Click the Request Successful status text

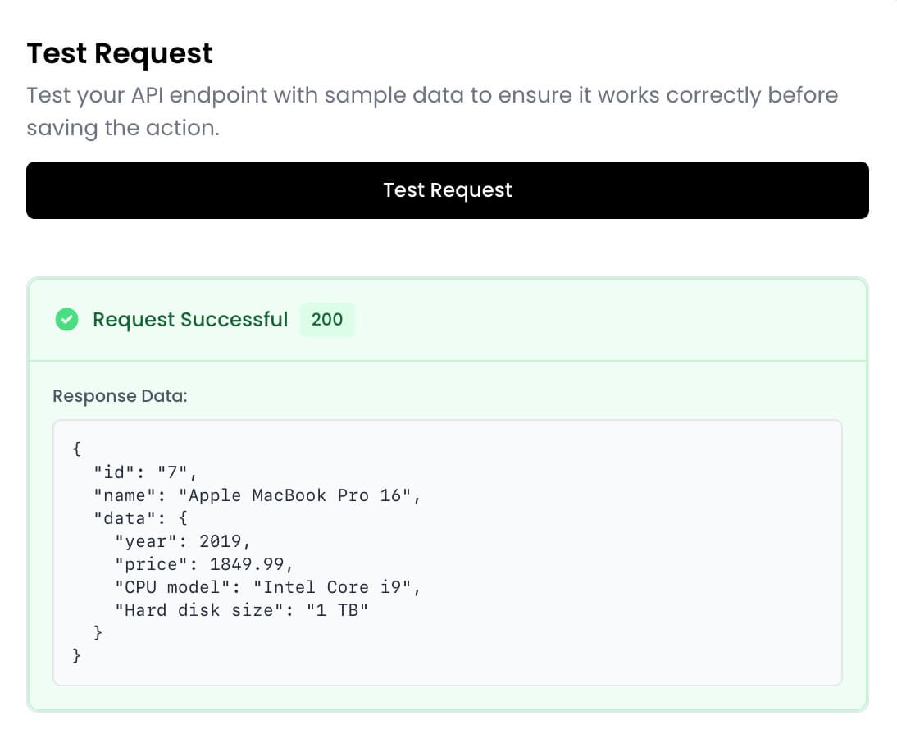189,320
